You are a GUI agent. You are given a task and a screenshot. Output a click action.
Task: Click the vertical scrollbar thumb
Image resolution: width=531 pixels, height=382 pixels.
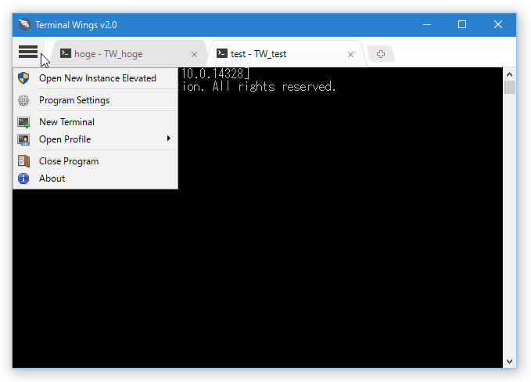pos(509,87)
